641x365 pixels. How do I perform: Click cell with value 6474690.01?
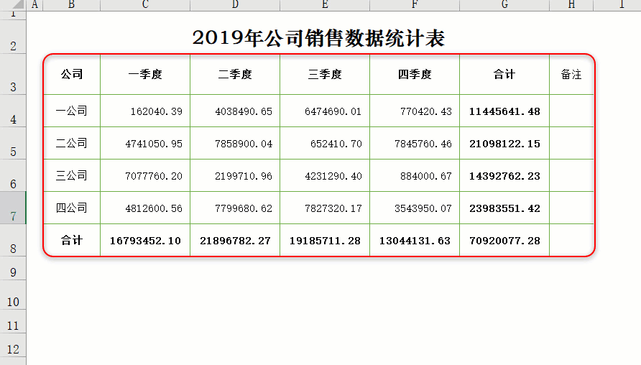coord(325,111)
